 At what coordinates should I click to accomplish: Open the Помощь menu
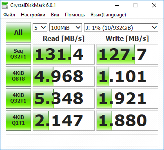(x=75, y=15)
